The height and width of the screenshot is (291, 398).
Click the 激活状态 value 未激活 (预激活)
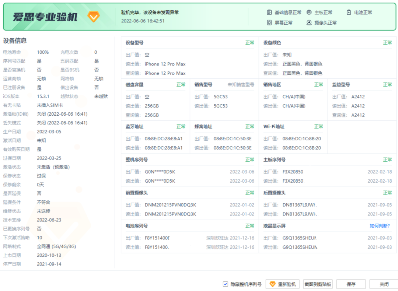point(53,167)
